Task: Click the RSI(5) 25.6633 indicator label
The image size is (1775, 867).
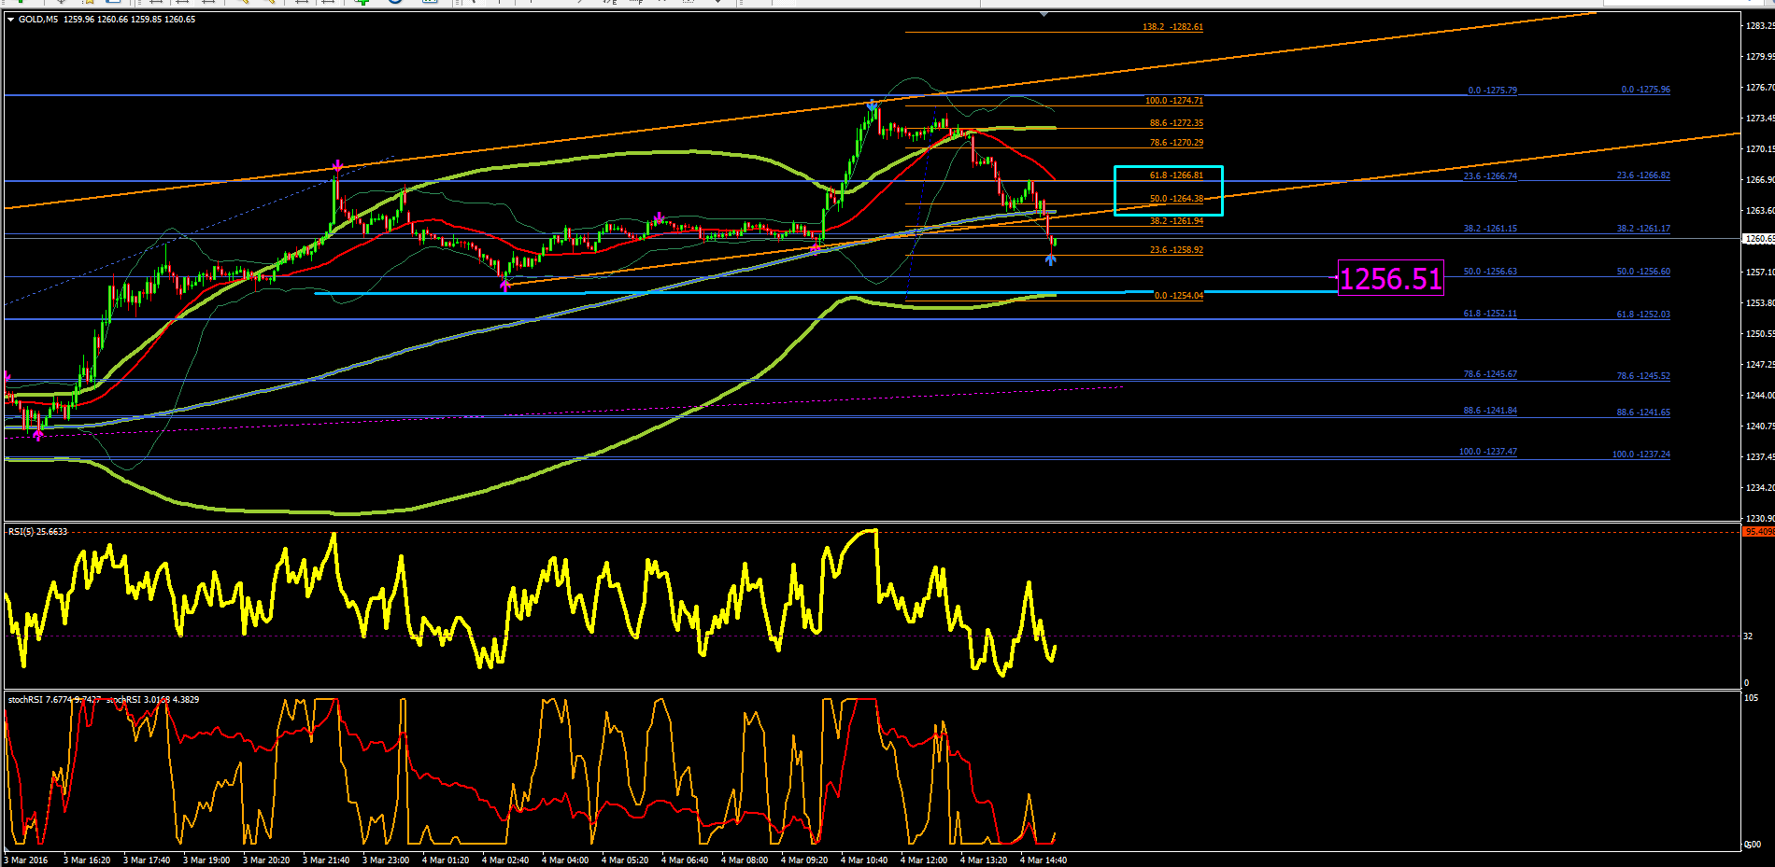Action: pos(37,532)
